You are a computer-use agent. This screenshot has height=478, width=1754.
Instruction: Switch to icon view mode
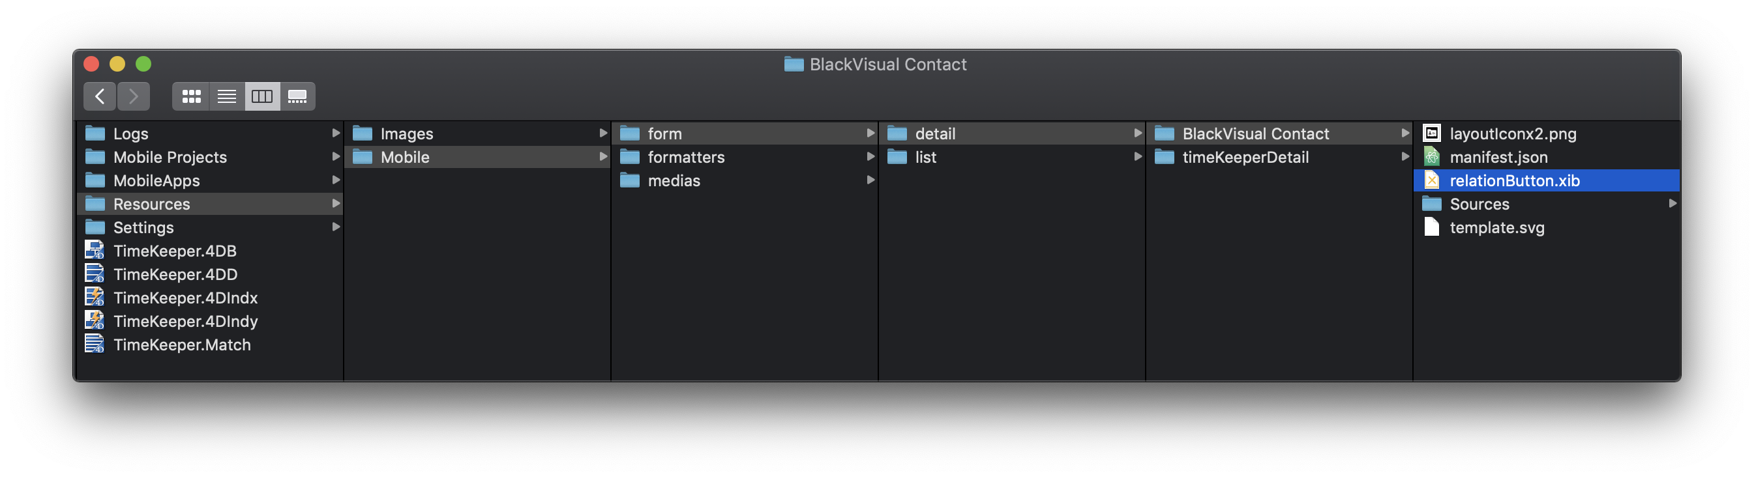pos(191,96)
